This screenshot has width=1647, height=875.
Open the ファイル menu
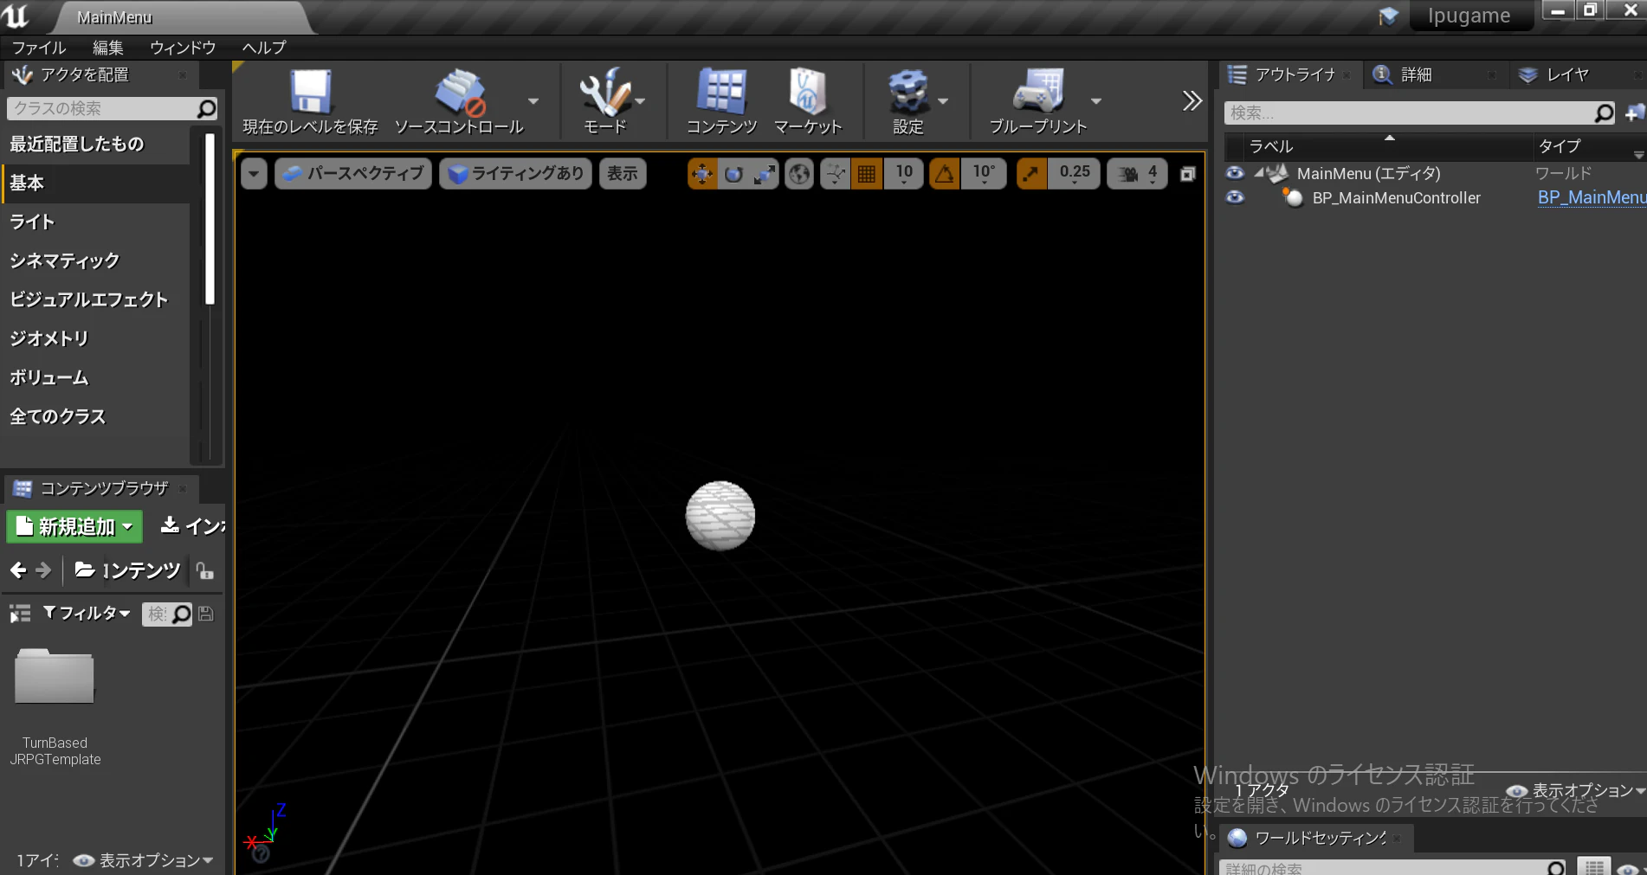click(x=39, y=48)
